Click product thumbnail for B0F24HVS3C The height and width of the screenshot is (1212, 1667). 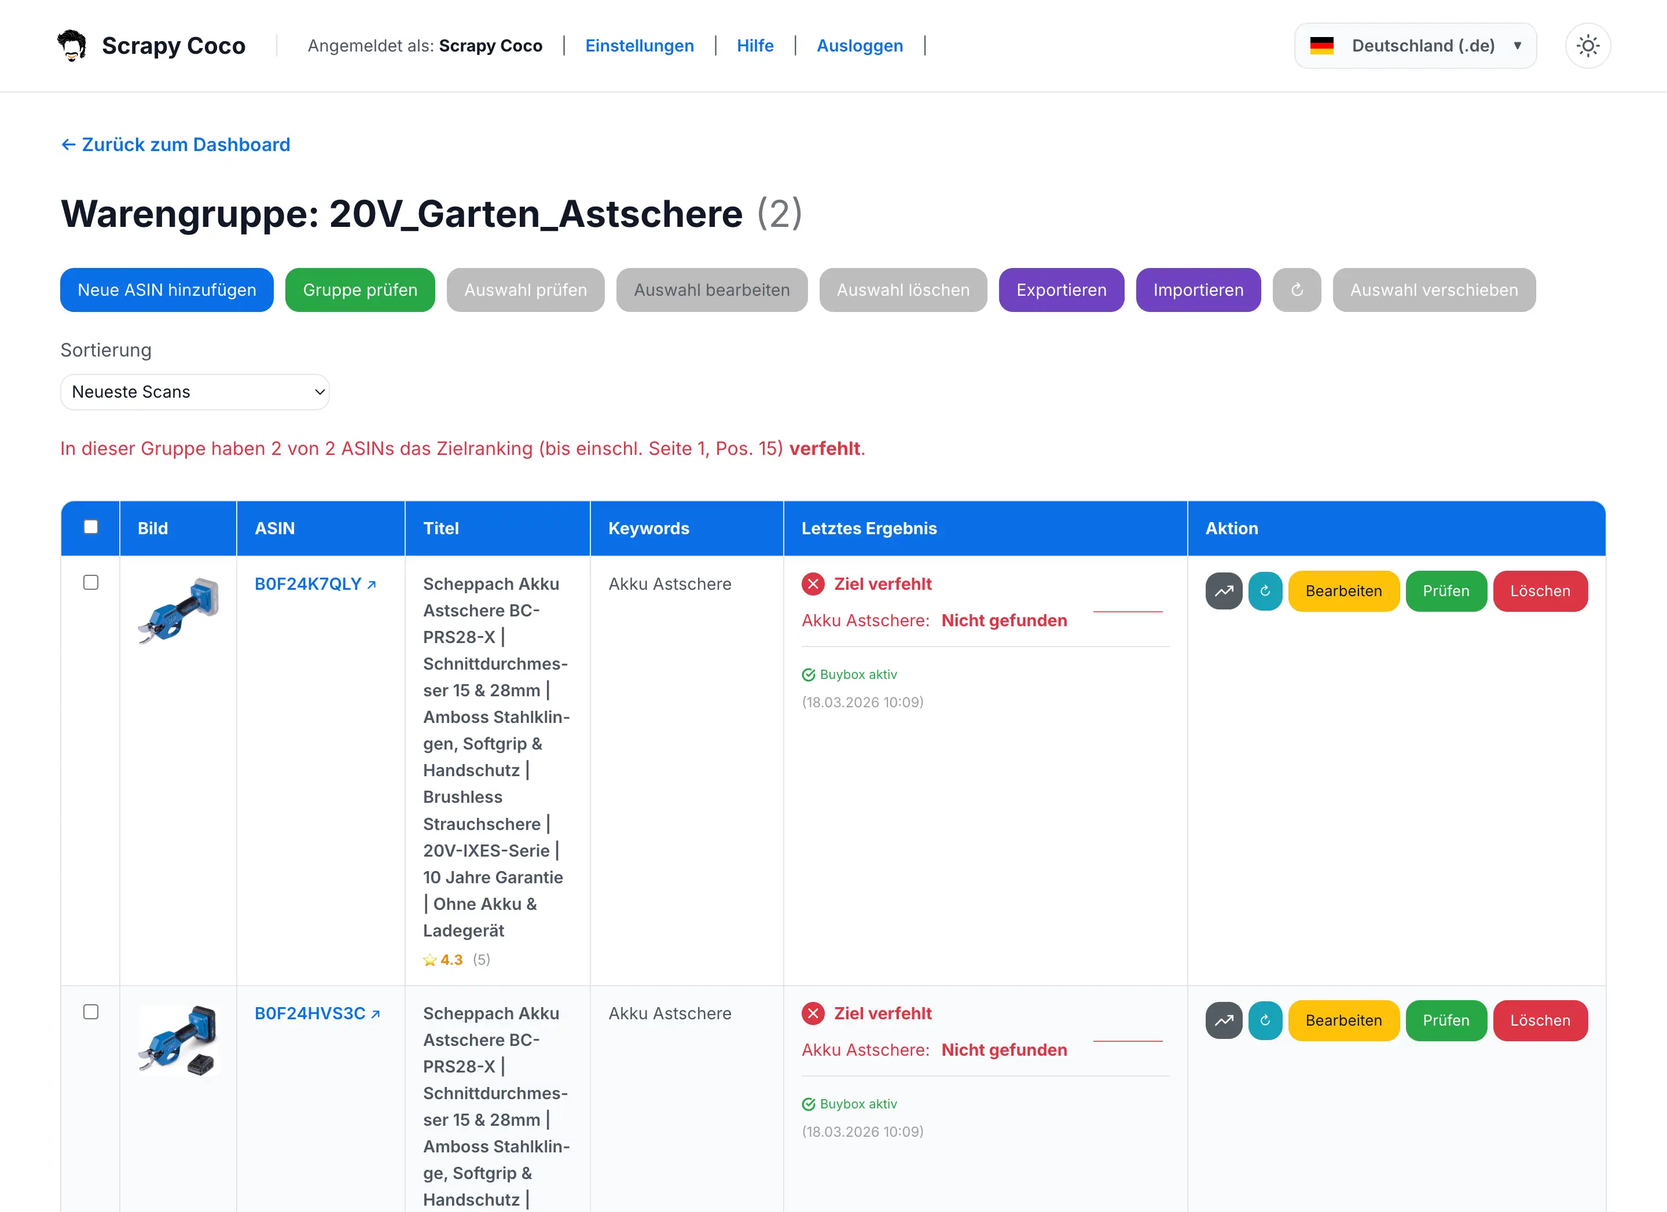(x=178, y=1041)
